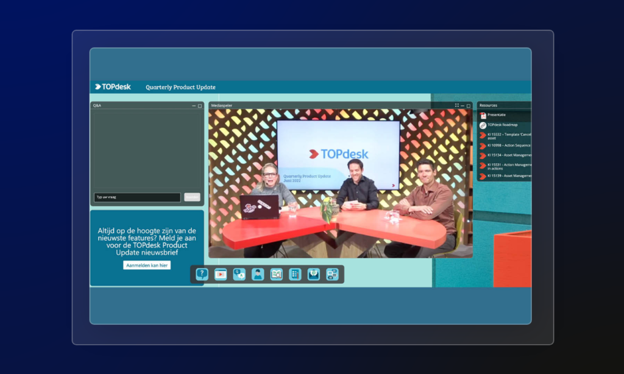Open the Presentatie PDF resource

tap(505, 115)
